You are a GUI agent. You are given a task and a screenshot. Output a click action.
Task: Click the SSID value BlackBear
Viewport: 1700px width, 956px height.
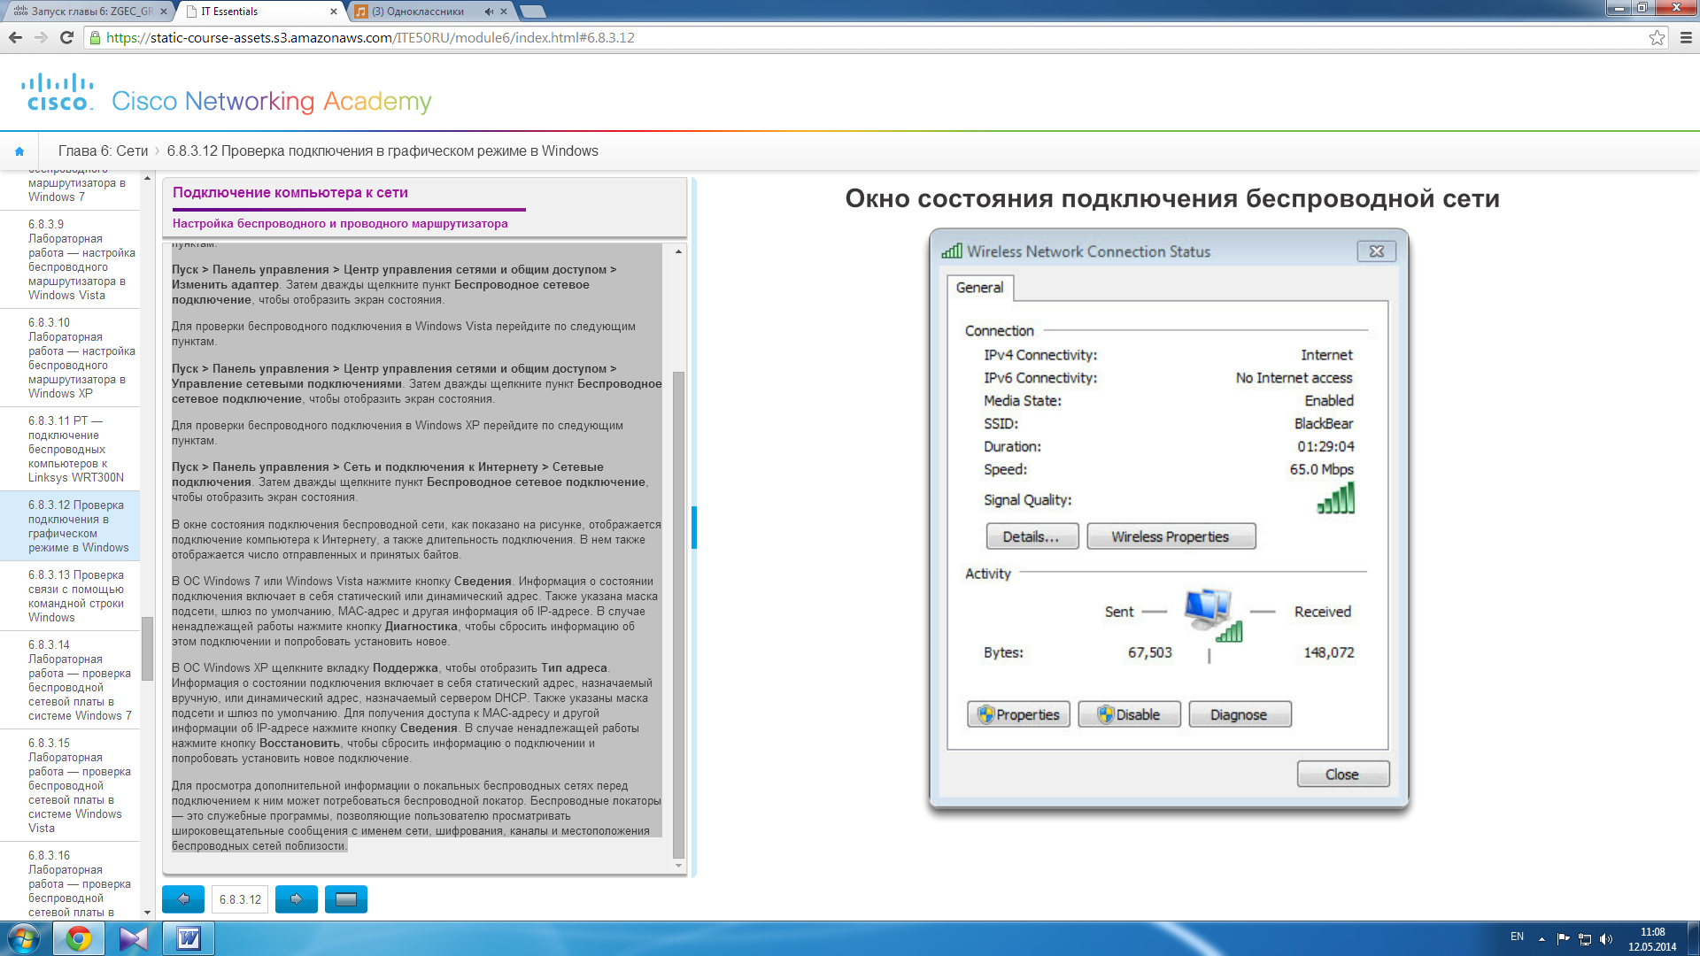pos(1324,424)
